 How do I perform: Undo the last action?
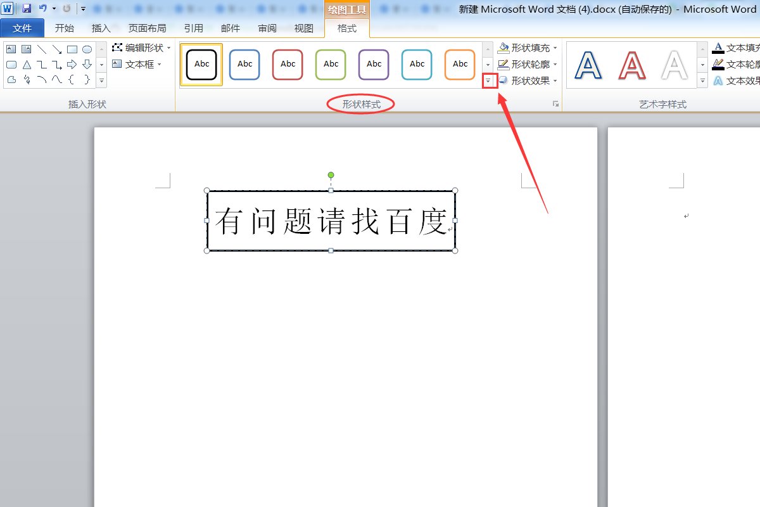pos(42,8)
